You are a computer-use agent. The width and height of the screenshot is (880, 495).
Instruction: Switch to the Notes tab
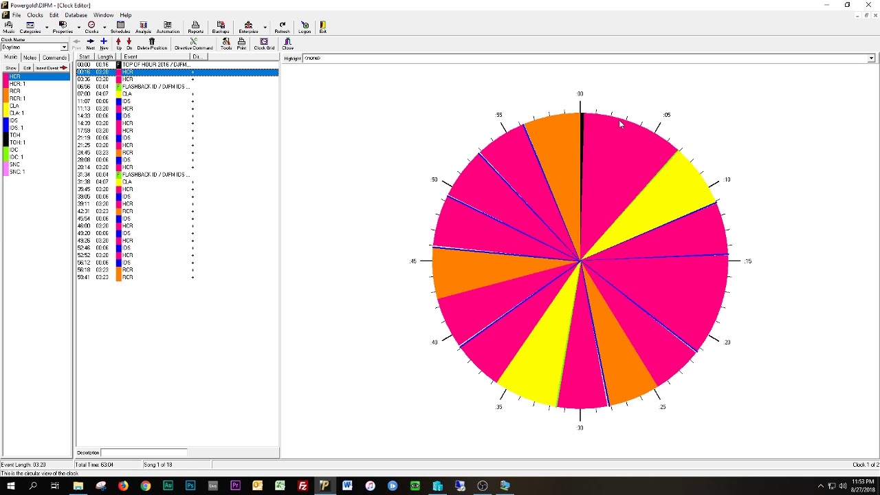point(30,58)
